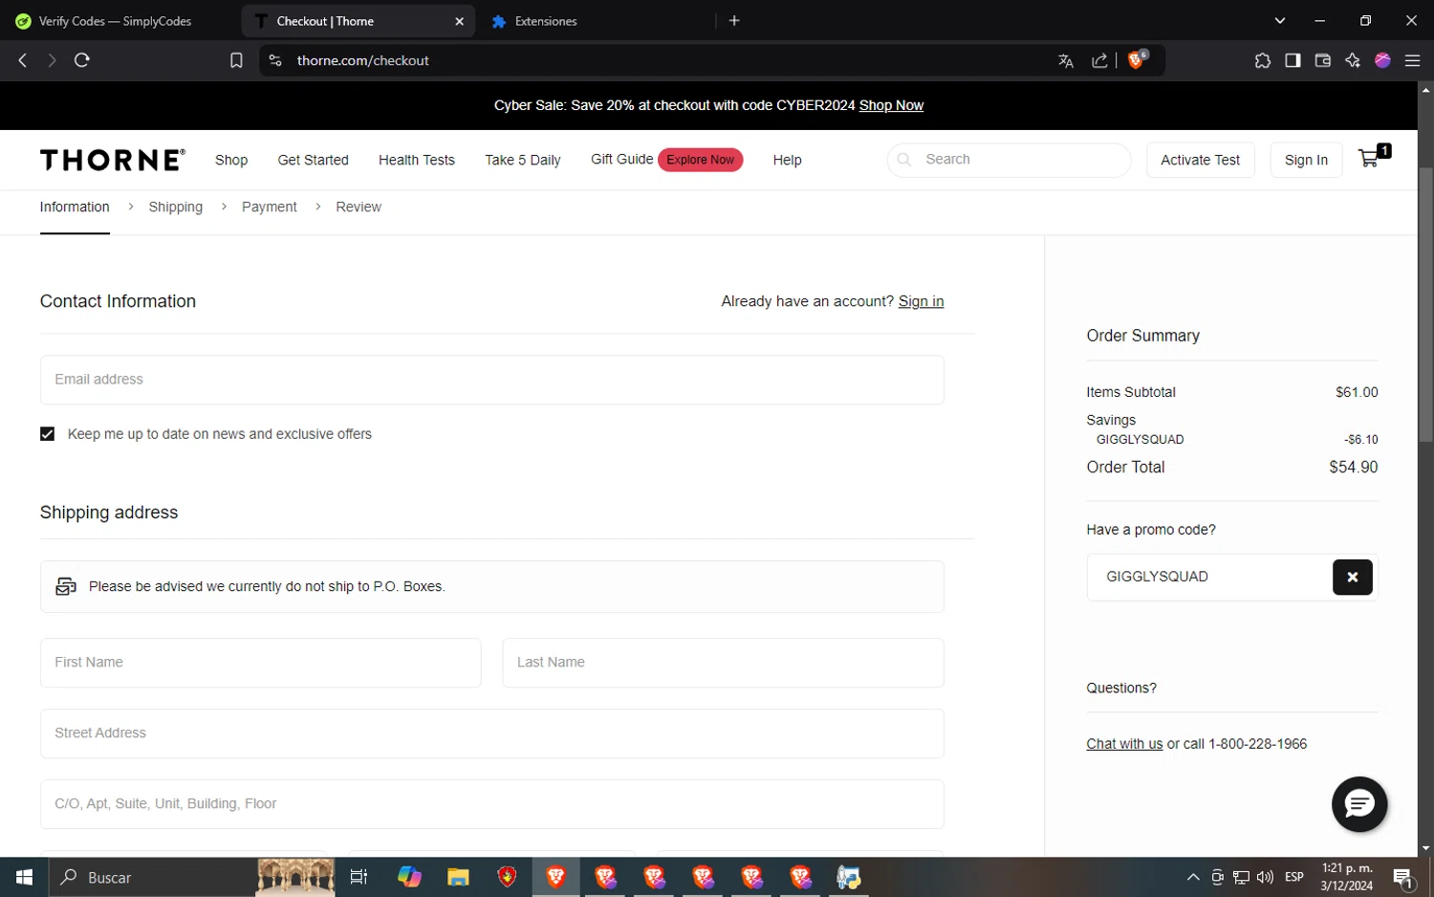Click the First Name field
The width and height of the screenshot is (1434, 897).
click(261, 663)
